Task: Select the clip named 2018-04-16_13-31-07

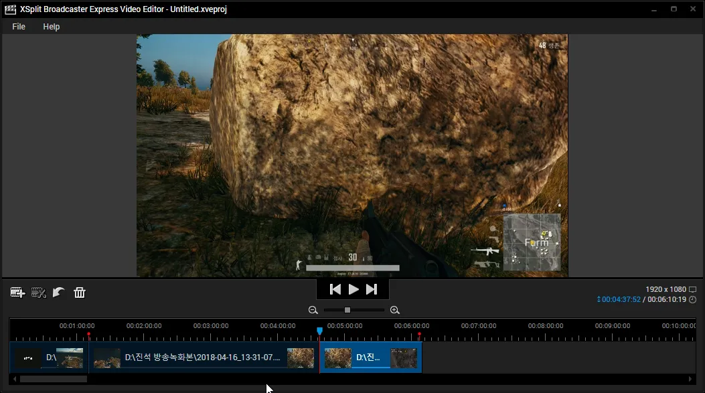Action: [204, 358]
